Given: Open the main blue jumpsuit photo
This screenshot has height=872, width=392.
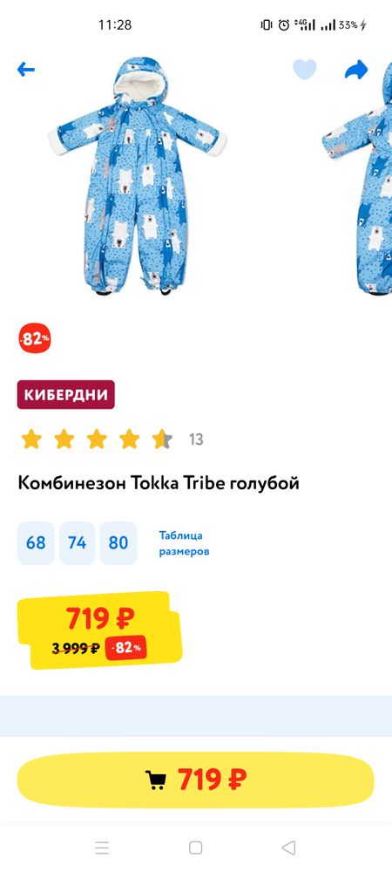Looking at the screenshot, I should [137, 176].
